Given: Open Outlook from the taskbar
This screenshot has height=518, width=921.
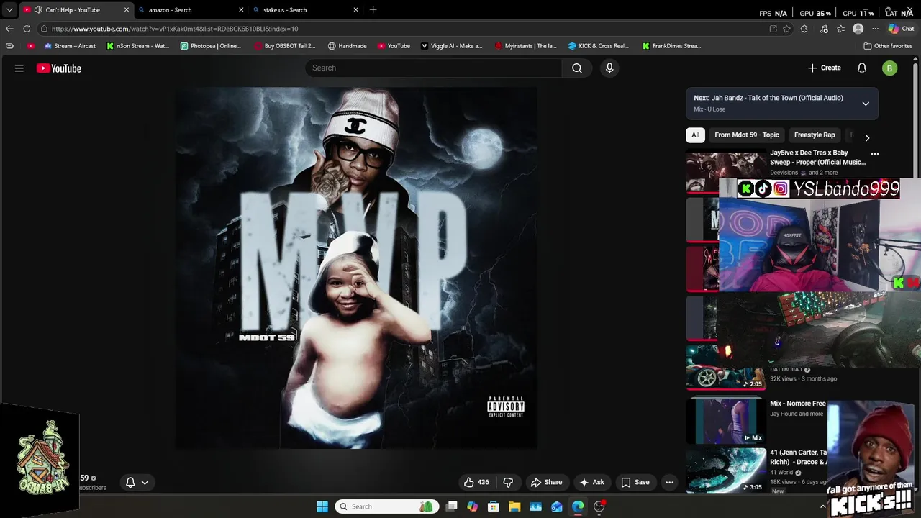Looking at the screenshot, I should [x=557, y=506].
